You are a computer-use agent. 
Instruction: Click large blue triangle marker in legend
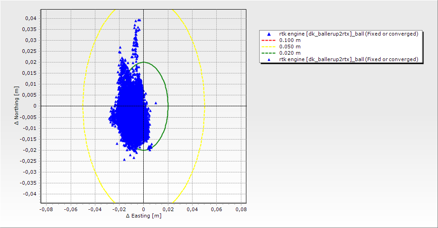tap(269, 34)
